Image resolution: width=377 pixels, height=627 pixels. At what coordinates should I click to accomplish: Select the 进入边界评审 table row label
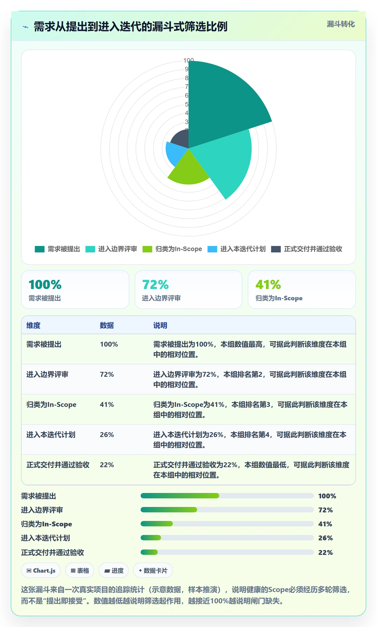click(47, 375)
